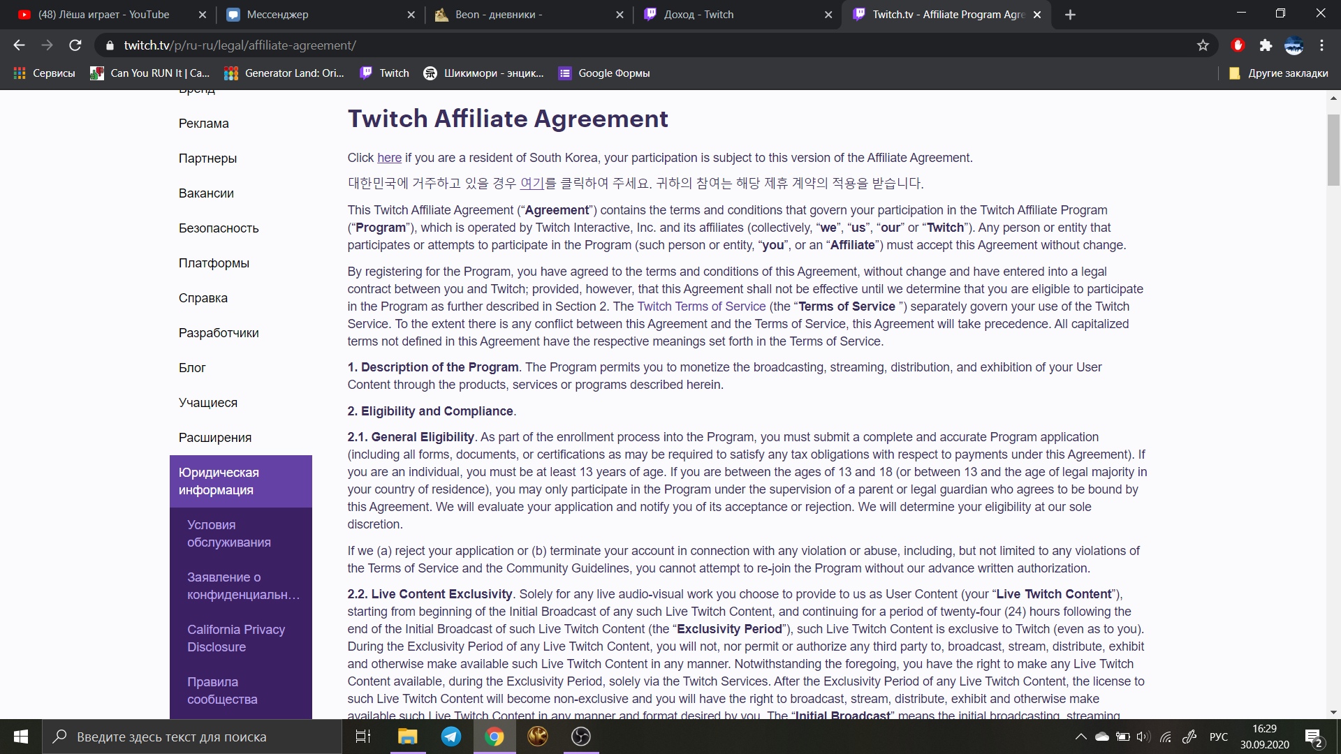The width and height of the screenshot is (1341, 754).
Task: Click the page vertical scrollbar thumb
Action: tap(1333, 150)
